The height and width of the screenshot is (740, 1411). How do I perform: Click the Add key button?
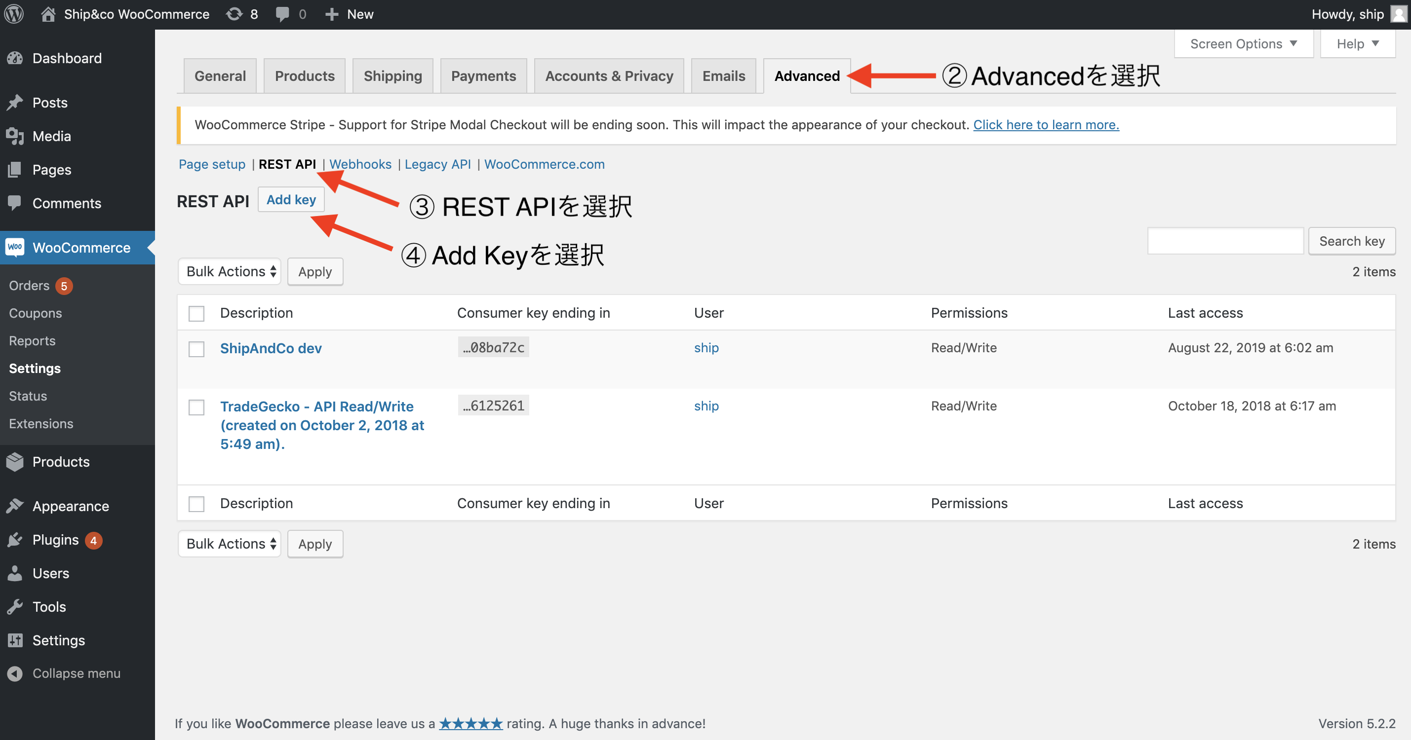(291, 200)
